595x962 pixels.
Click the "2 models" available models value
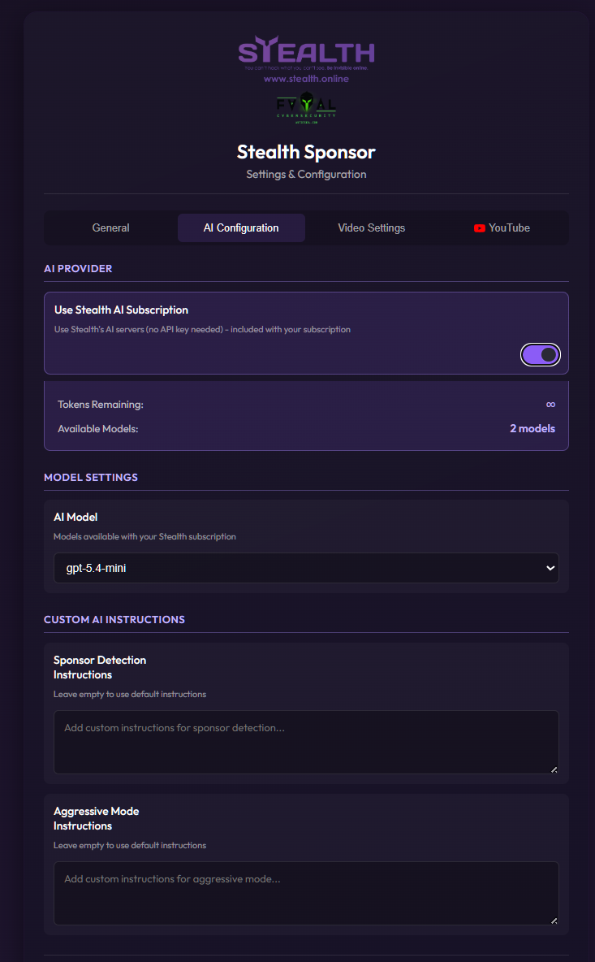(532, 428)
